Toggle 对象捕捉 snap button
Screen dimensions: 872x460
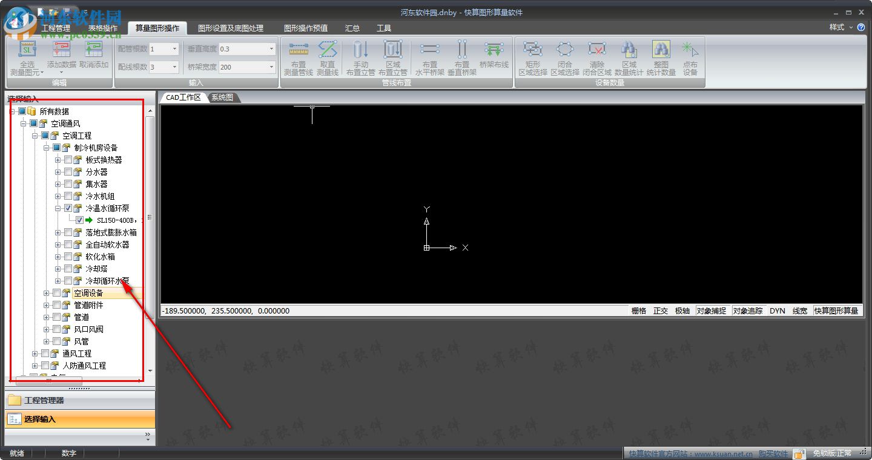[x=711, y=310]
